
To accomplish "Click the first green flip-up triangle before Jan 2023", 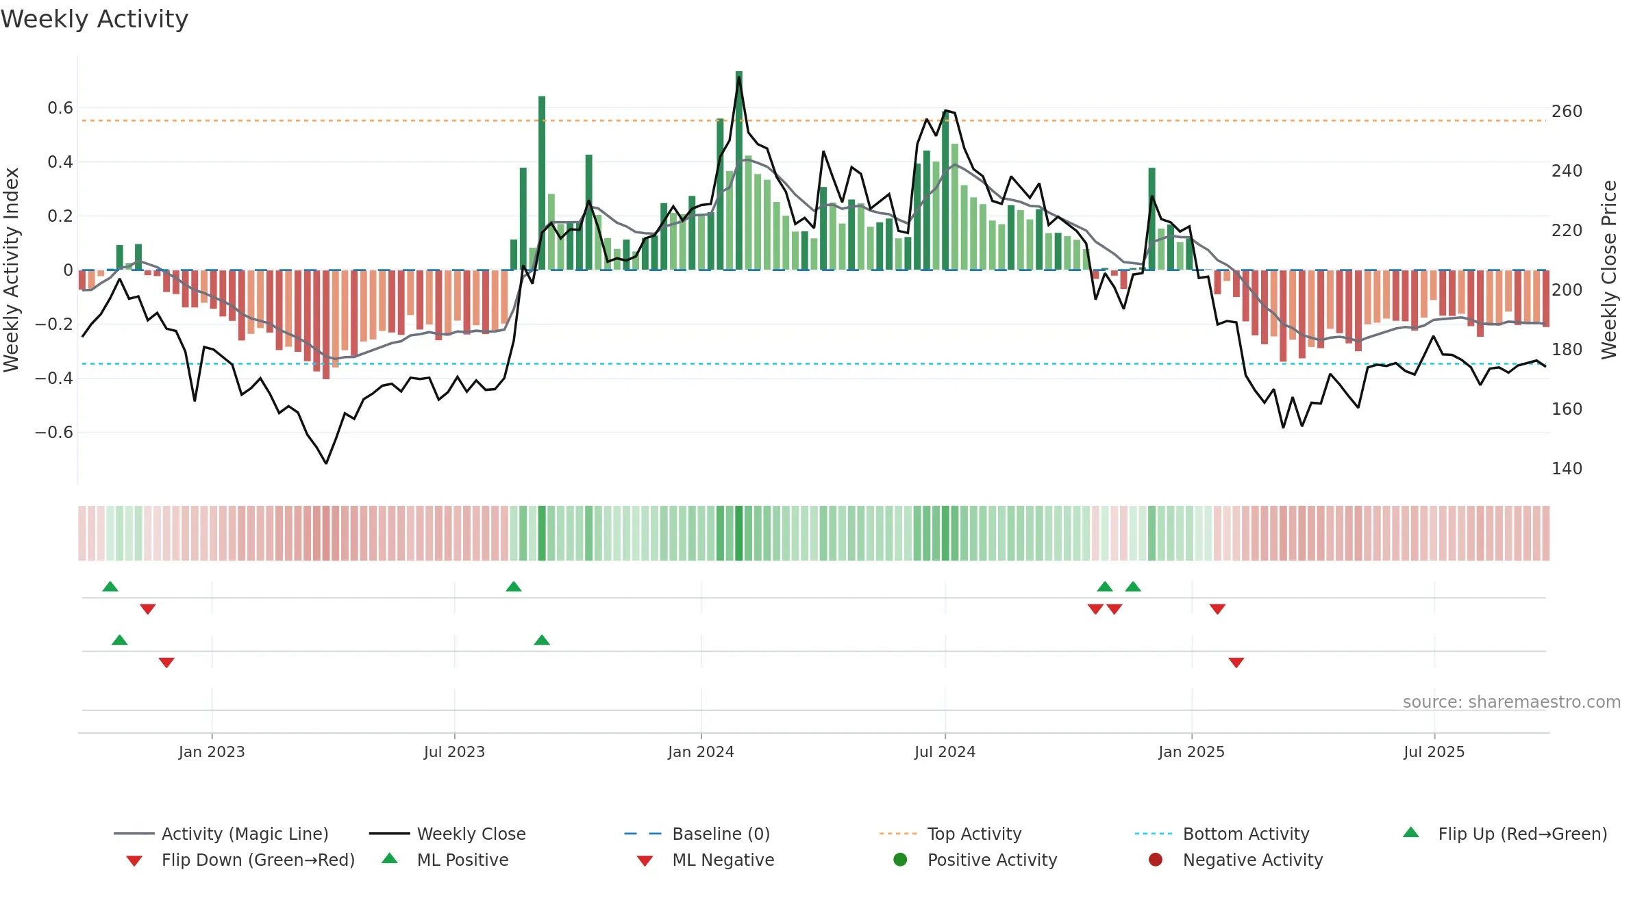I will pos(110,587).
